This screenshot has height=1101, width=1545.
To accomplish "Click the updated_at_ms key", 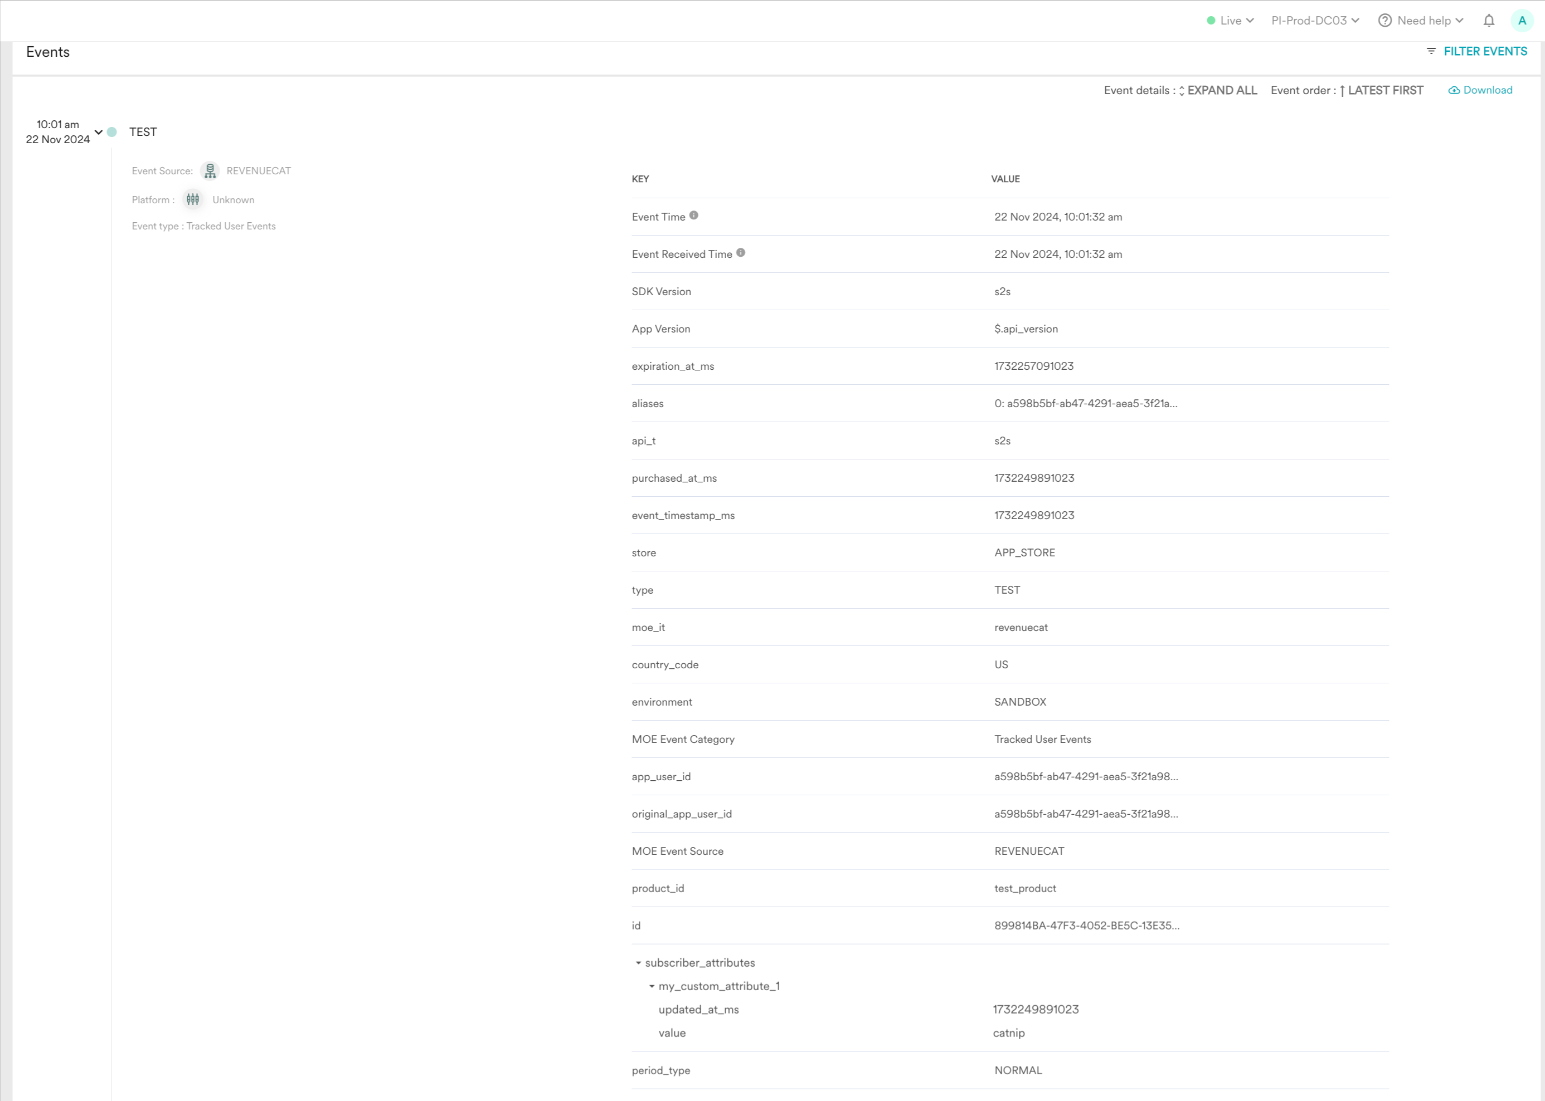I will [698, 1010].
